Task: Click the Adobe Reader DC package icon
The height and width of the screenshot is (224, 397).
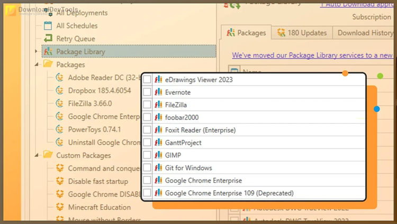Action: point(60,77)
